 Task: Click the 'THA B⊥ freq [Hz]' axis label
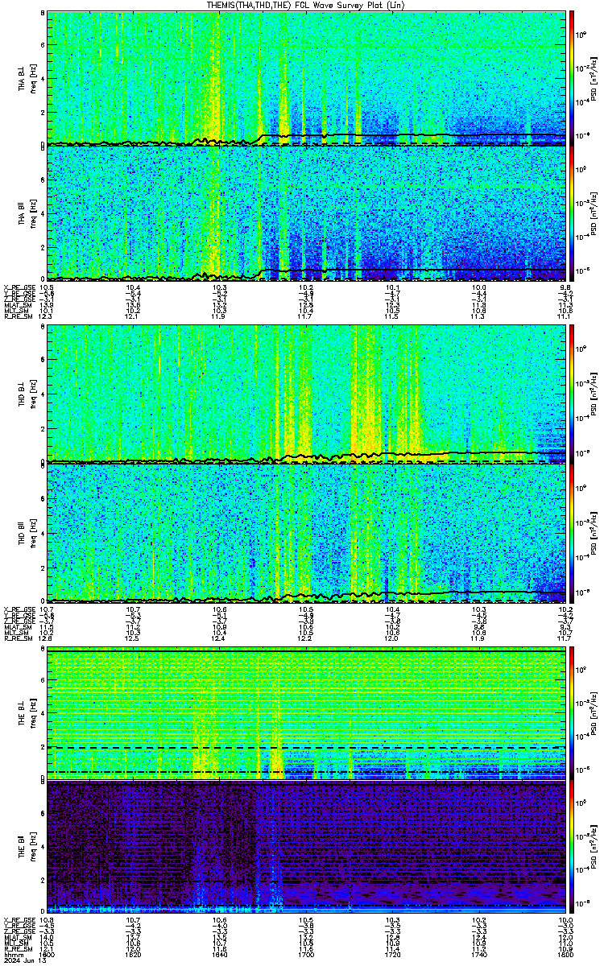pos(27,78)
